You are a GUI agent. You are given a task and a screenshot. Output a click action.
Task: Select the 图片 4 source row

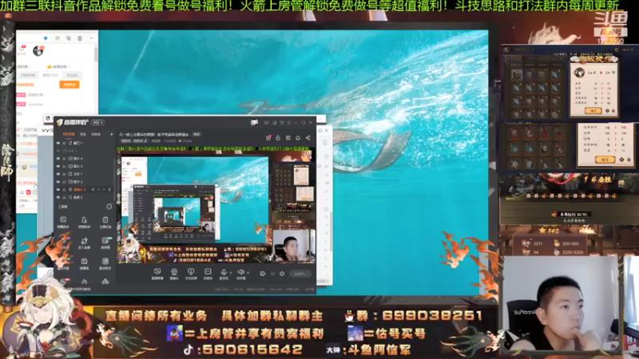coord(85,159)
